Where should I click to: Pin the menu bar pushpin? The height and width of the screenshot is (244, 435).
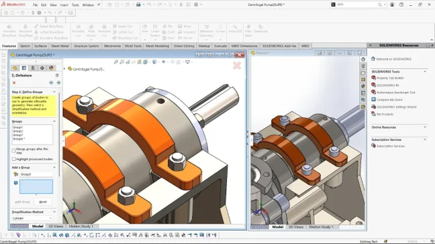pyautogui.click(x=99, y=5)
